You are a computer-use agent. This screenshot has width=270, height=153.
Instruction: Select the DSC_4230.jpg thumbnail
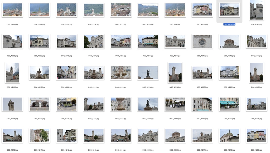66,104
